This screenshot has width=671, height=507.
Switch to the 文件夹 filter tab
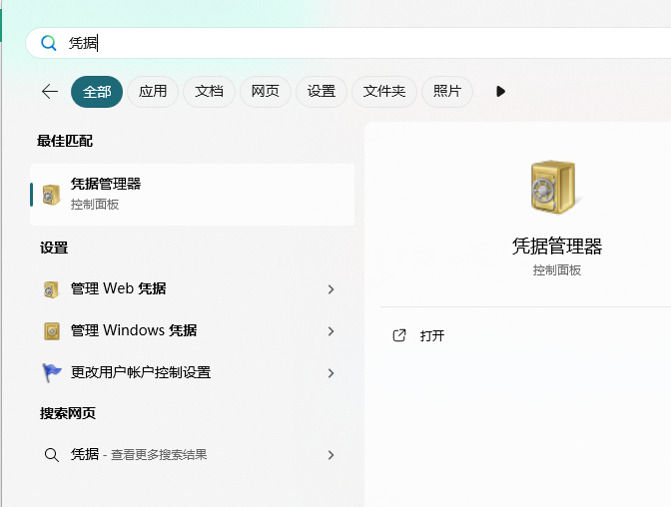click(x=384, y=92)
